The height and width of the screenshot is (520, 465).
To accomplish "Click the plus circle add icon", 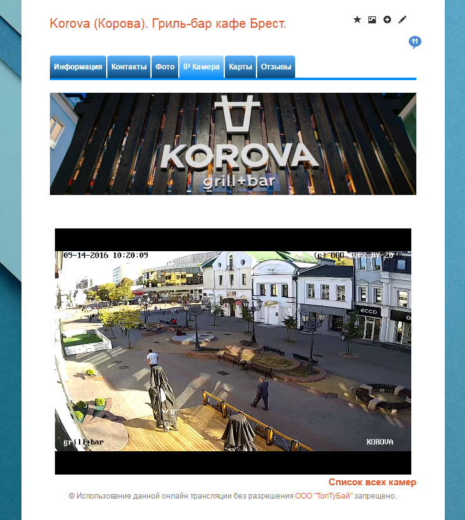I will (387, 20).
